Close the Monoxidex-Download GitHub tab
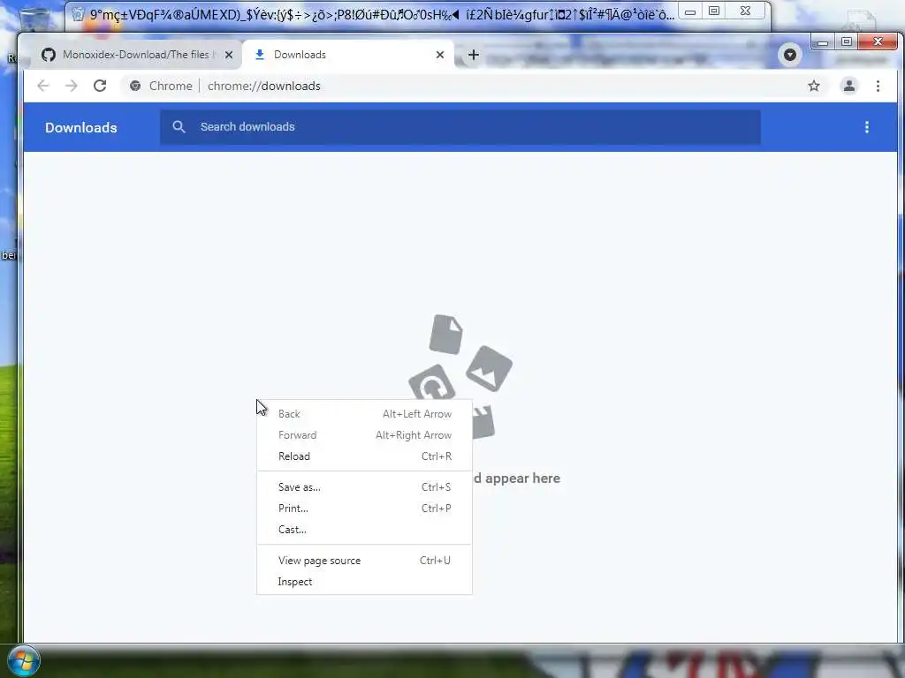Image resolution: width=905 pixels, height=678 pixels. click(x=229, y=55)
